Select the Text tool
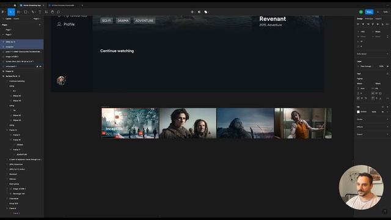391x220 pixels. (x=40, y=12)
